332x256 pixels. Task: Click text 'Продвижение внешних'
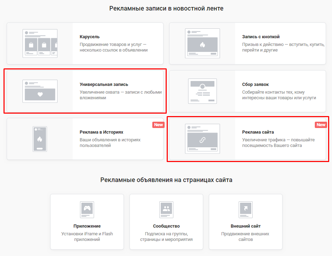(x=245, y=234)
